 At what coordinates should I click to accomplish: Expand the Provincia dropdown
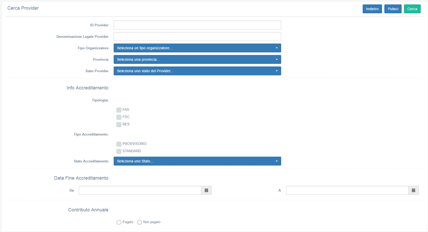pos(197,59)
